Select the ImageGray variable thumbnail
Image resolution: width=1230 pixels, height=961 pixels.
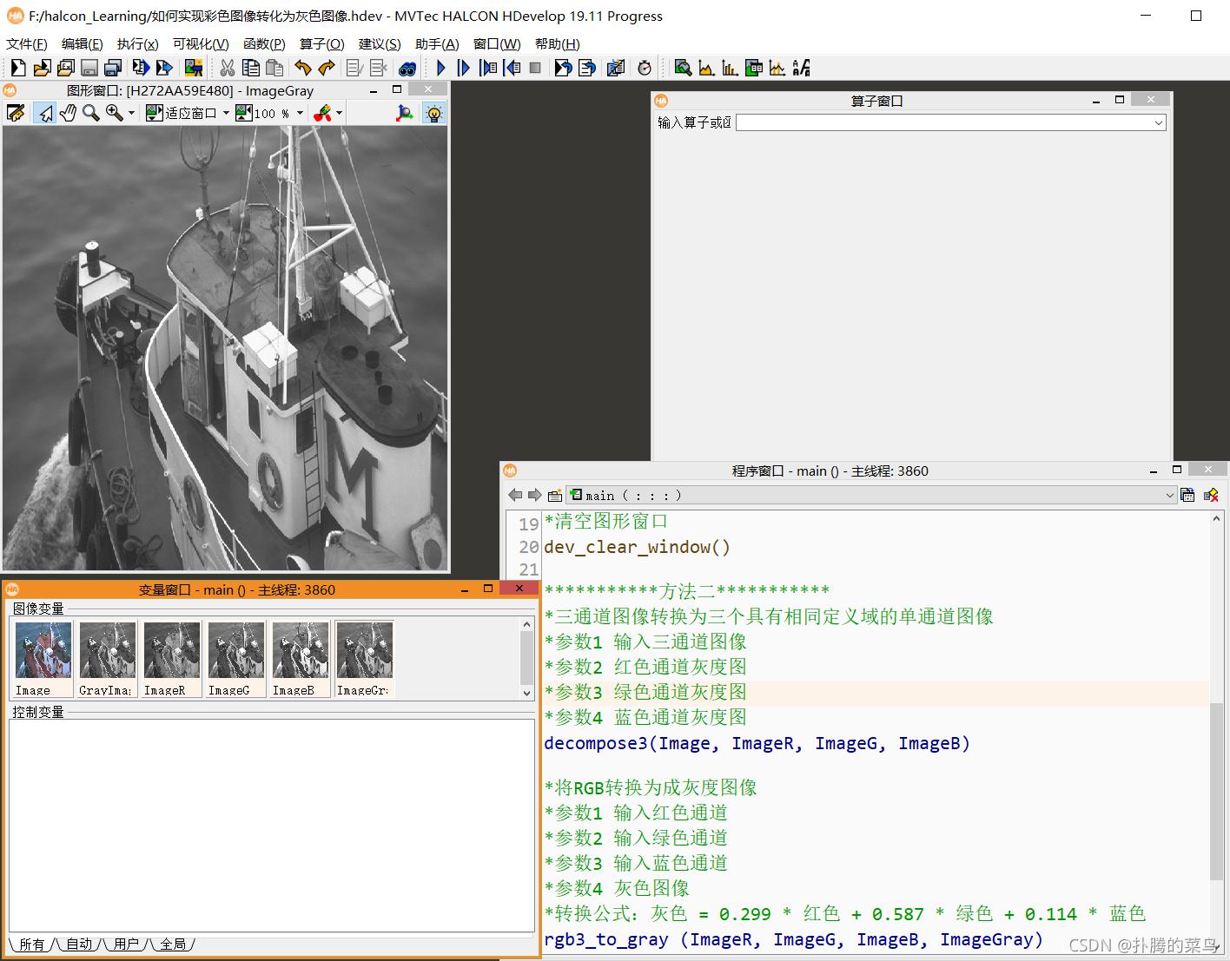click(365, 660)
